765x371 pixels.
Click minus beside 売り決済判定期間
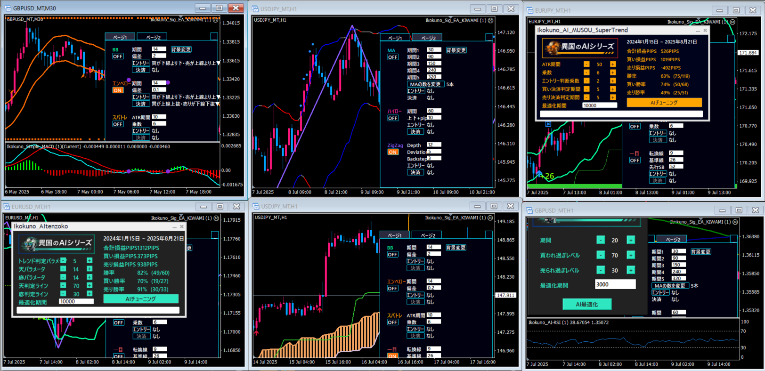tap(586, 97)
